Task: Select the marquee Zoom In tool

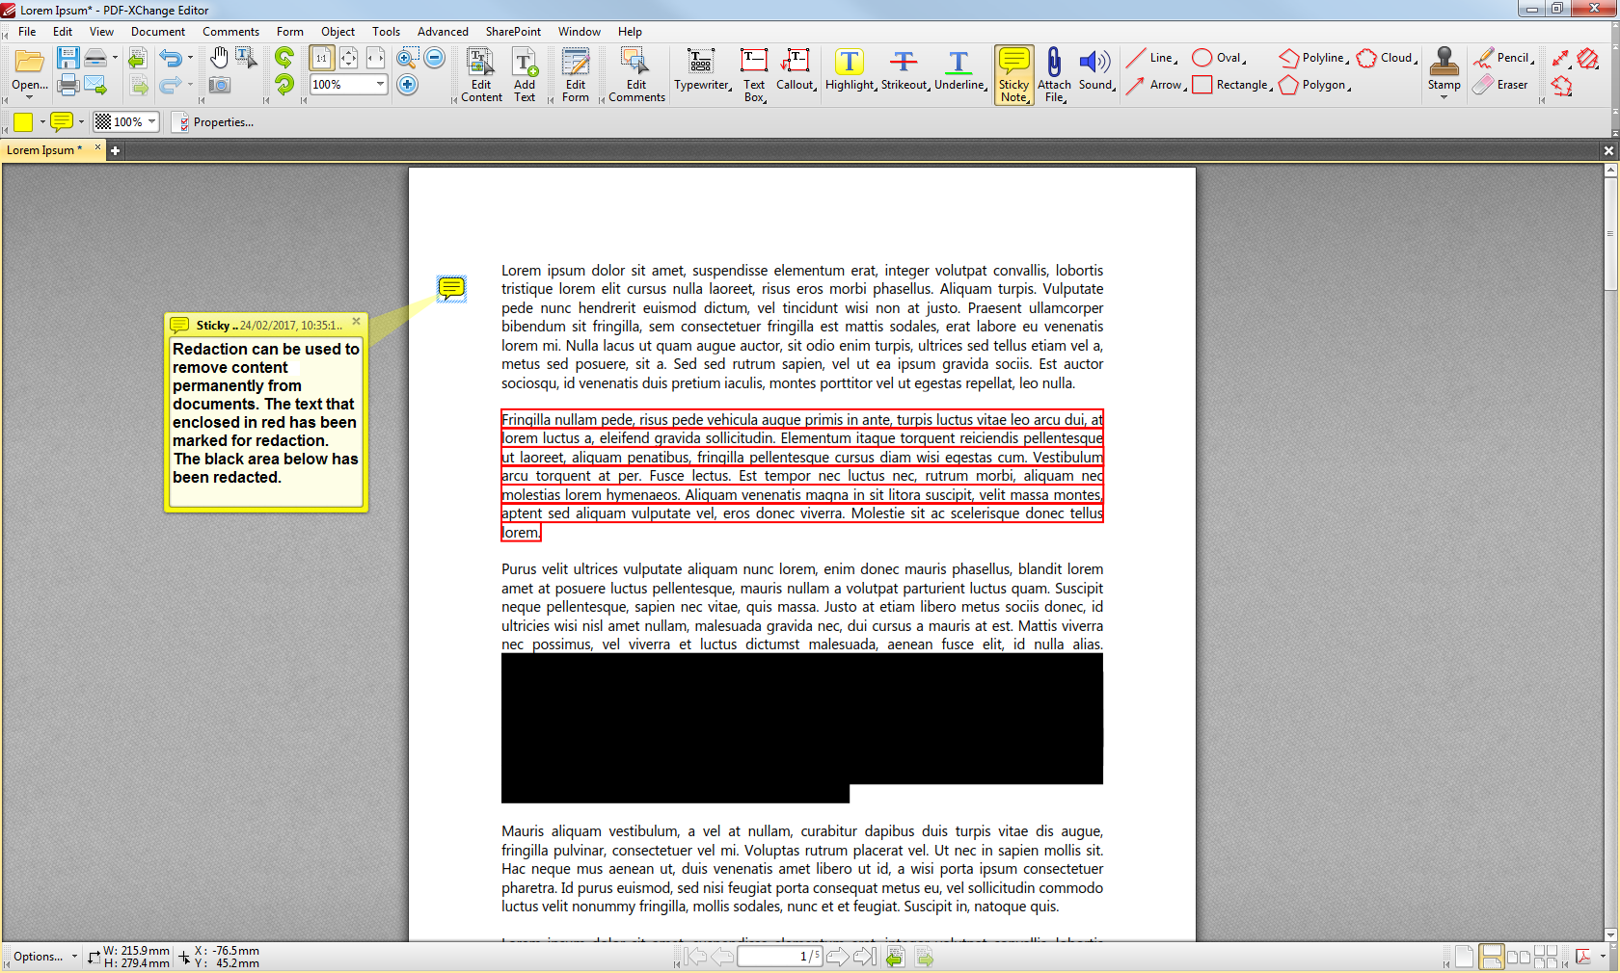Action: (408, 58)
